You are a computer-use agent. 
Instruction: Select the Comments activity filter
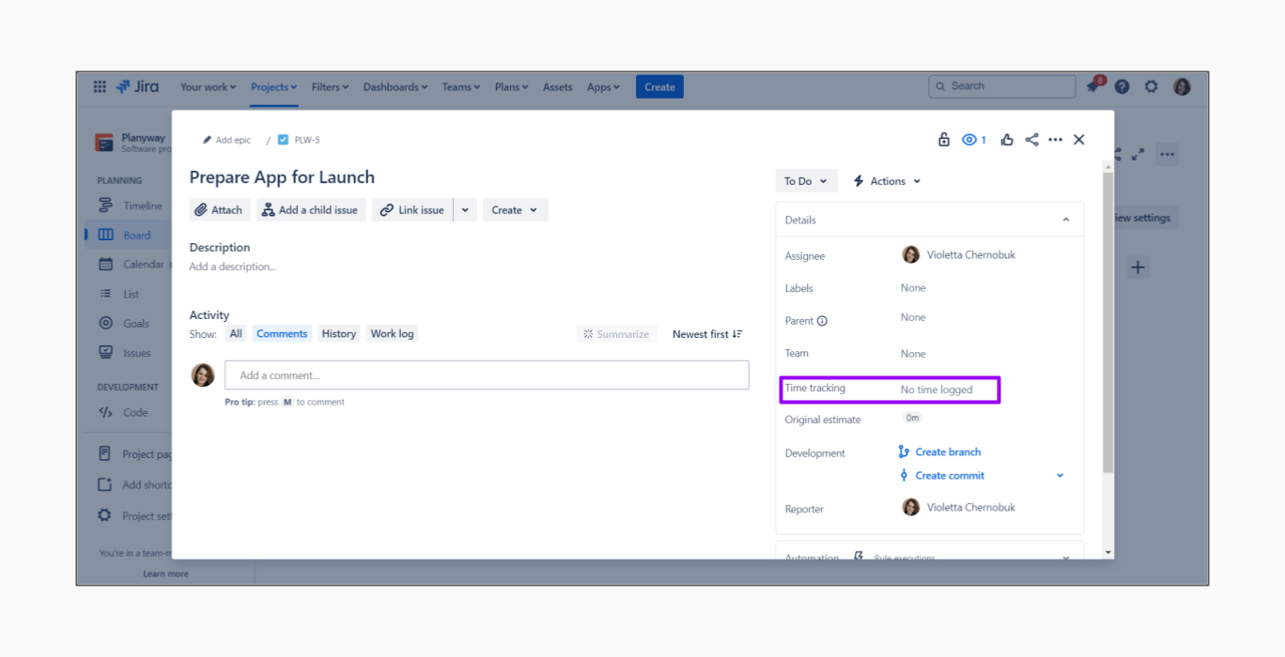(x=282, y=334)
